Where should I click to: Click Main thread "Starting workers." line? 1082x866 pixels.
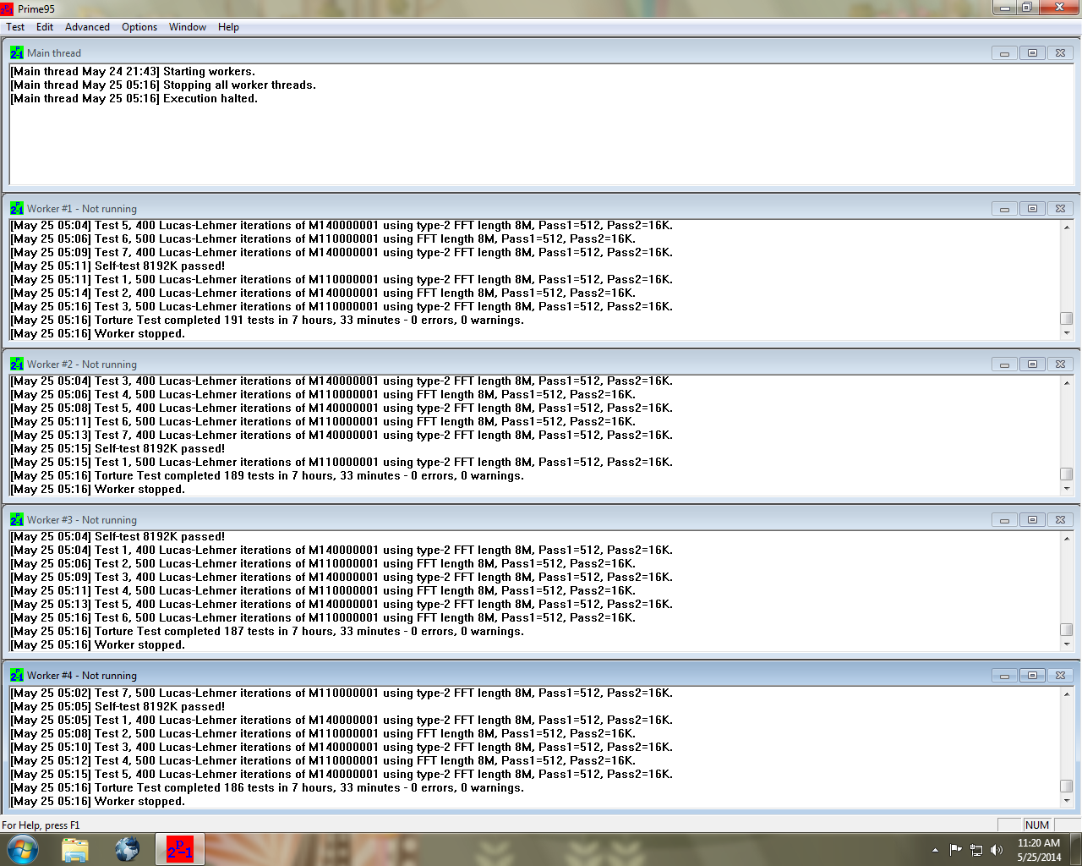133,71
